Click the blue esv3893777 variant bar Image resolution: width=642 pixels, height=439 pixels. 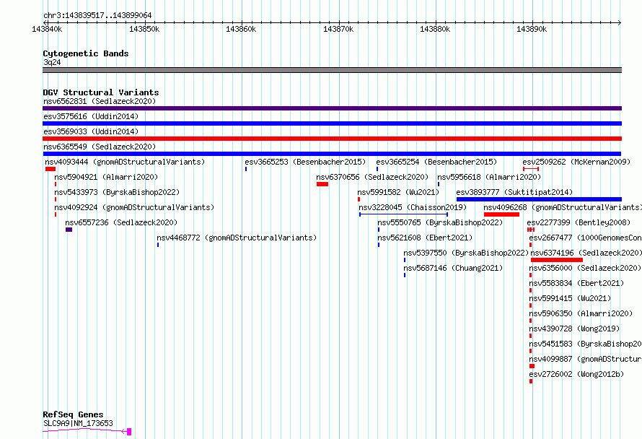coord(540,199)
